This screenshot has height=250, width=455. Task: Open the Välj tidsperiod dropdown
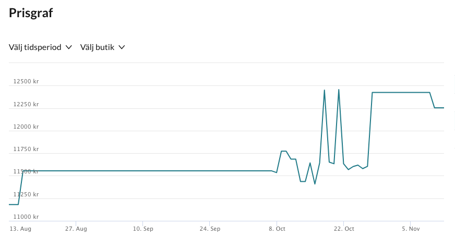click(34, 47)
